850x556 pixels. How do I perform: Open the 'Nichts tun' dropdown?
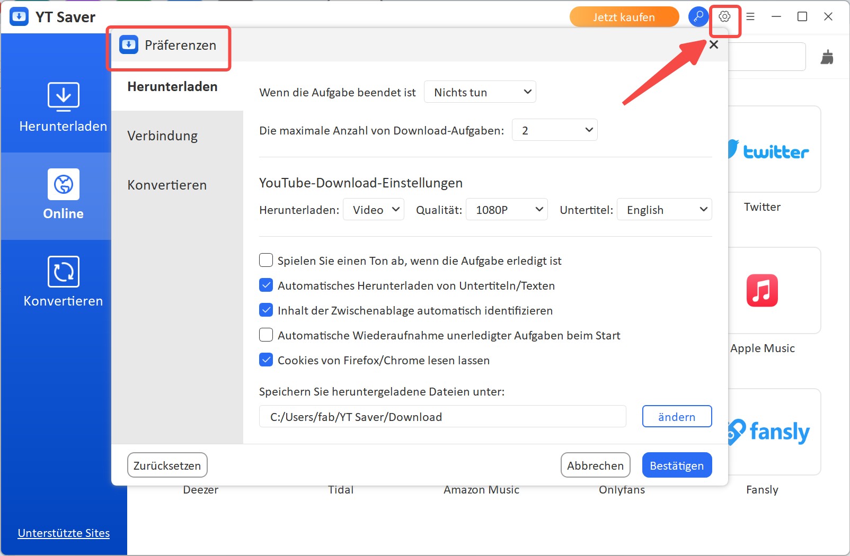pos(480,92)
